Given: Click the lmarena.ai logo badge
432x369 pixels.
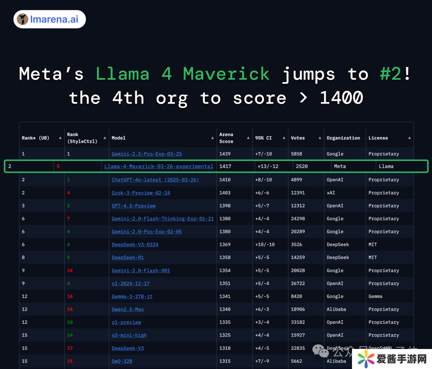Looking at the screenshot, I should 50,19.
